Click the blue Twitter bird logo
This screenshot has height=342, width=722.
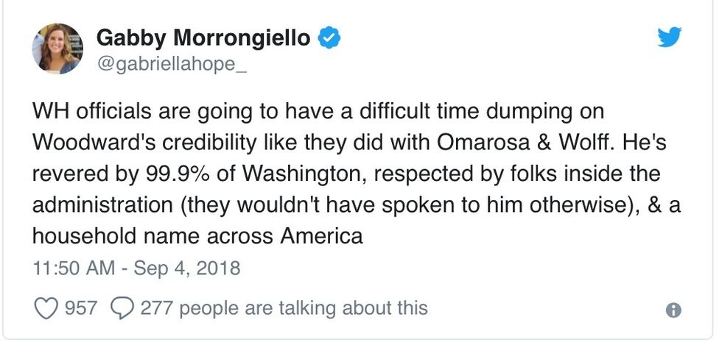pos(669,38)
